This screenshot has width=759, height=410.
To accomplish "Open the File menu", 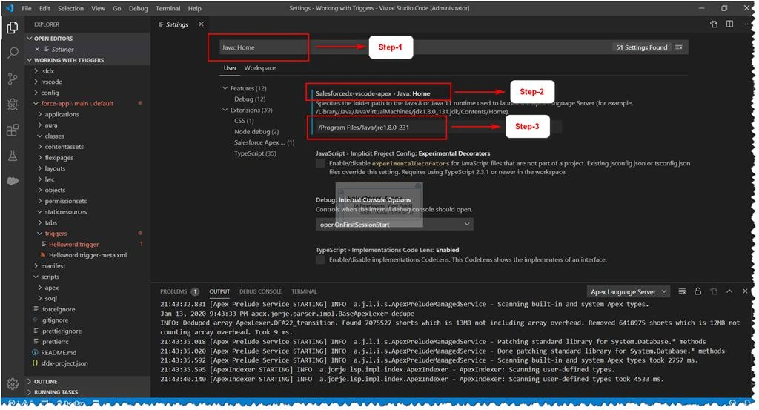I will pos(27,8).
